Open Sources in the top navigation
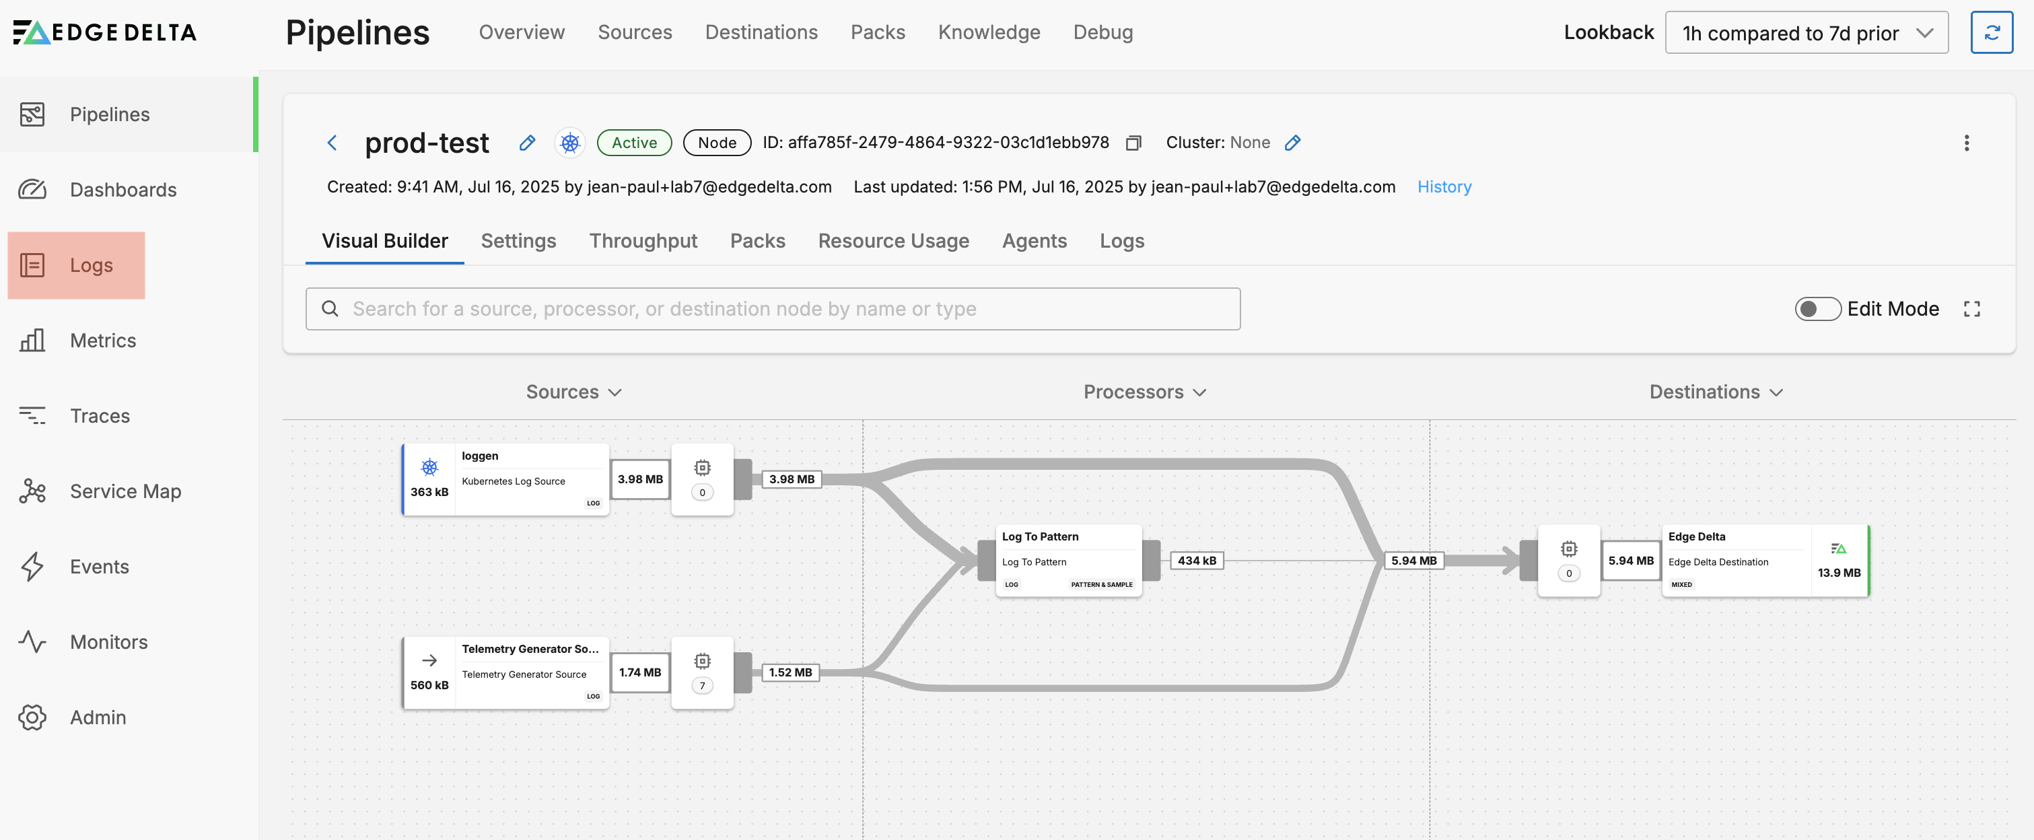Image resolution: width=2034 pixels, height=840 pixels. [x=635, y=32]
